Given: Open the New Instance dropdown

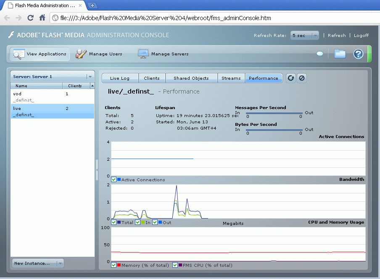Looking at the screenshot, I should tap(38, 263).
